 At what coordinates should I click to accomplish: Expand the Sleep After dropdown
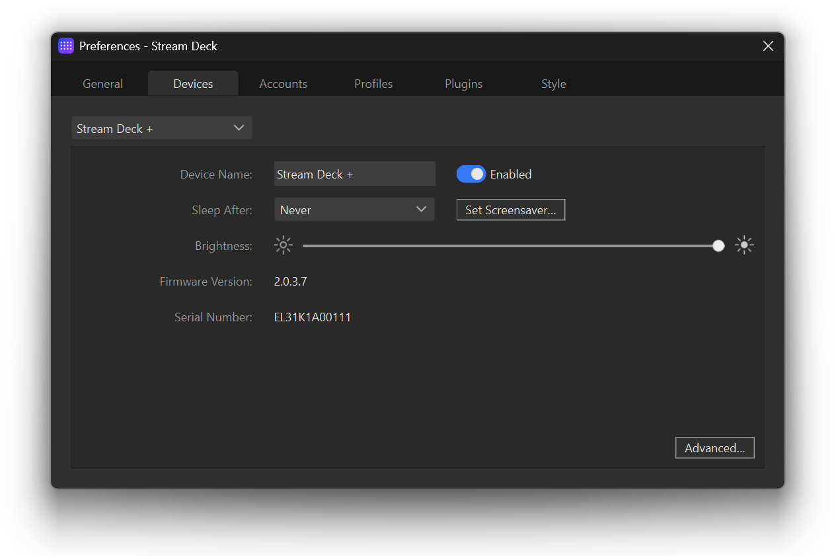click(x=354, y=210)
